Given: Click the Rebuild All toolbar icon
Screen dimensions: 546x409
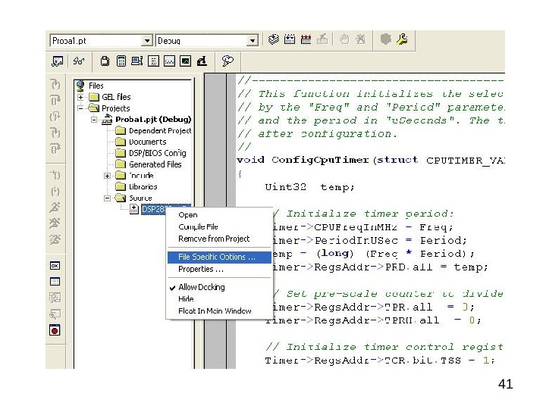Looking at the screenshot, I should coord(306,39).
